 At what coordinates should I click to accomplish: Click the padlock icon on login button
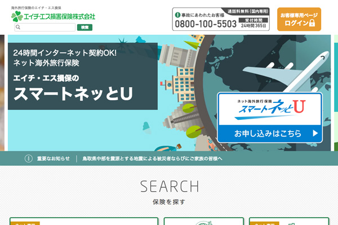click(x=312, y=23)
